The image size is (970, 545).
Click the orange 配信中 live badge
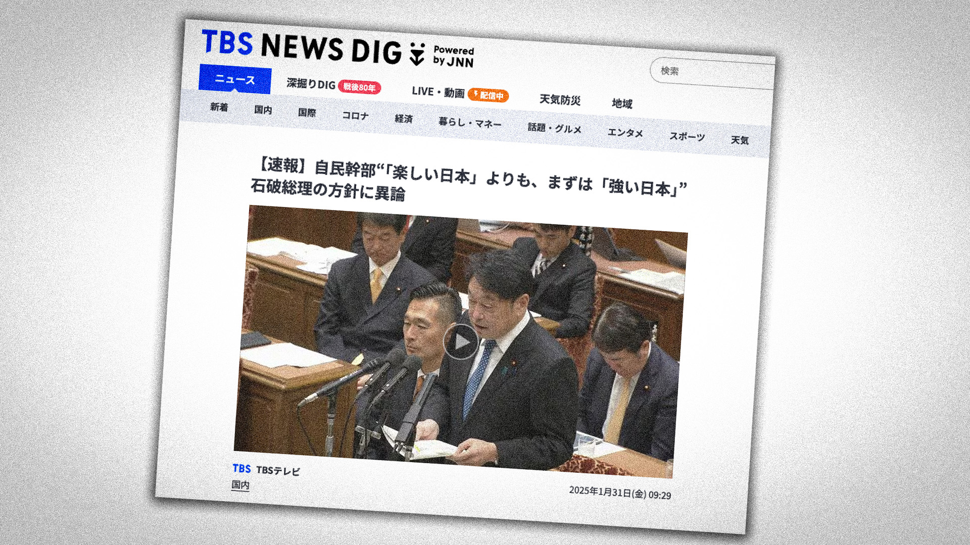[488, 95]
